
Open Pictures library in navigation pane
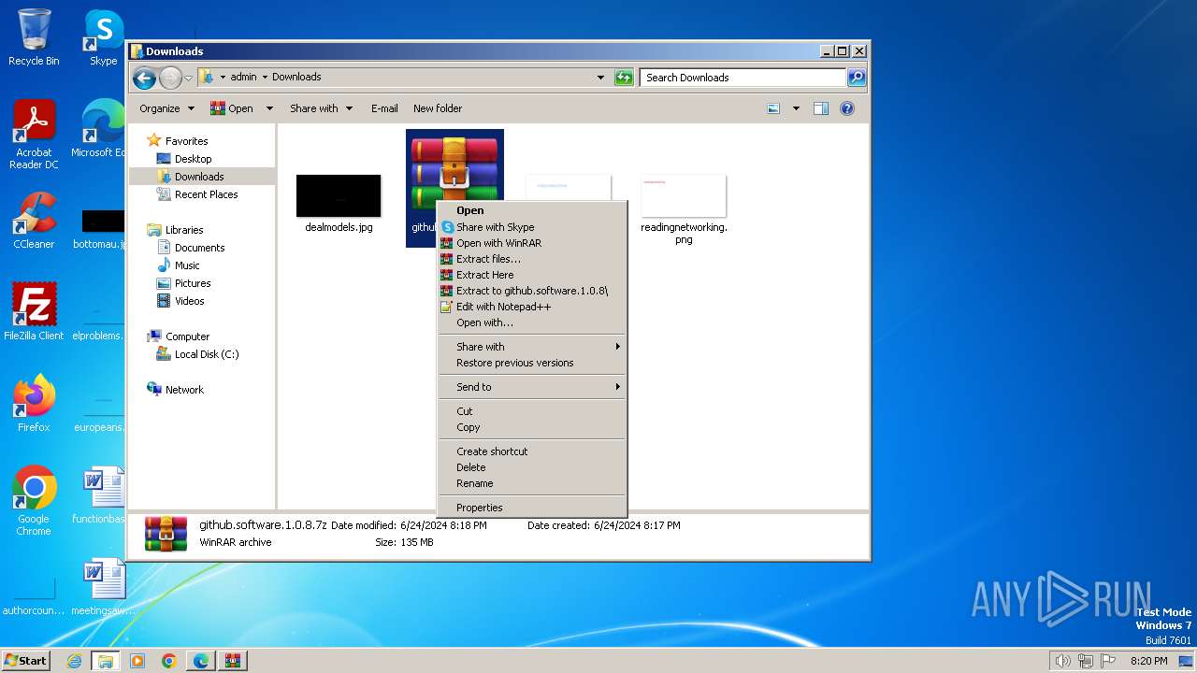193,283
